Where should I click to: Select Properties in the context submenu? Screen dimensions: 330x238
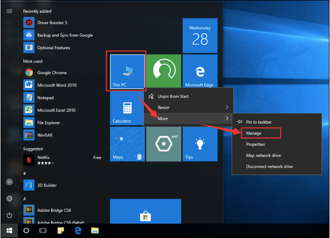pyautogui.click(x=277, y=144)
